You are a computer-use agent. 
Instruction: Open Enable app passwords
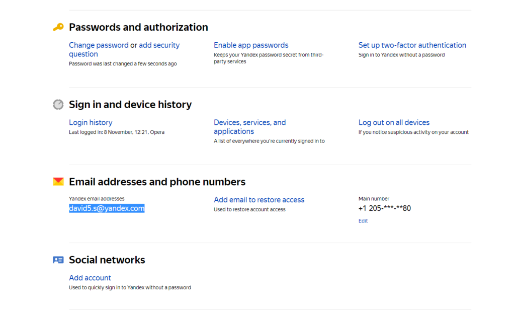click(x=251, y=45)
